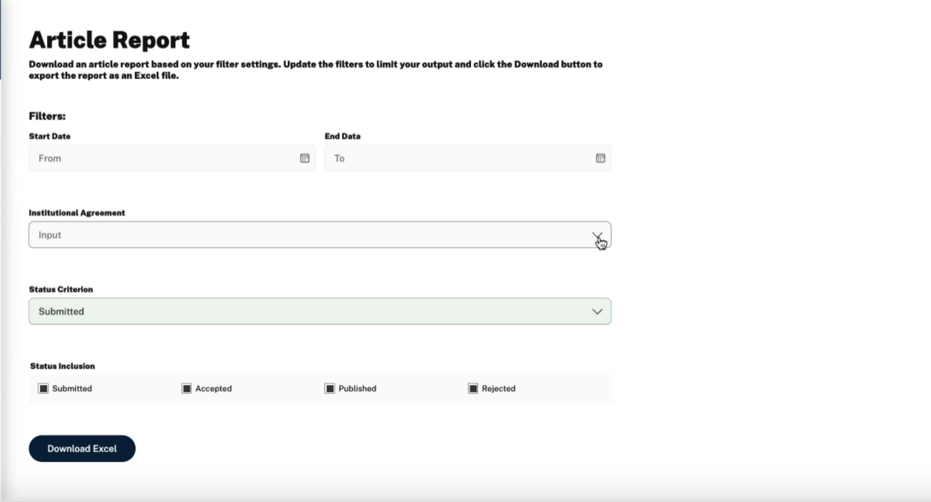This screenshot has height=502, width=931.
Task: Open the End Data calendar picker icon
Action: pyautogui.click(x=600, y=158)
